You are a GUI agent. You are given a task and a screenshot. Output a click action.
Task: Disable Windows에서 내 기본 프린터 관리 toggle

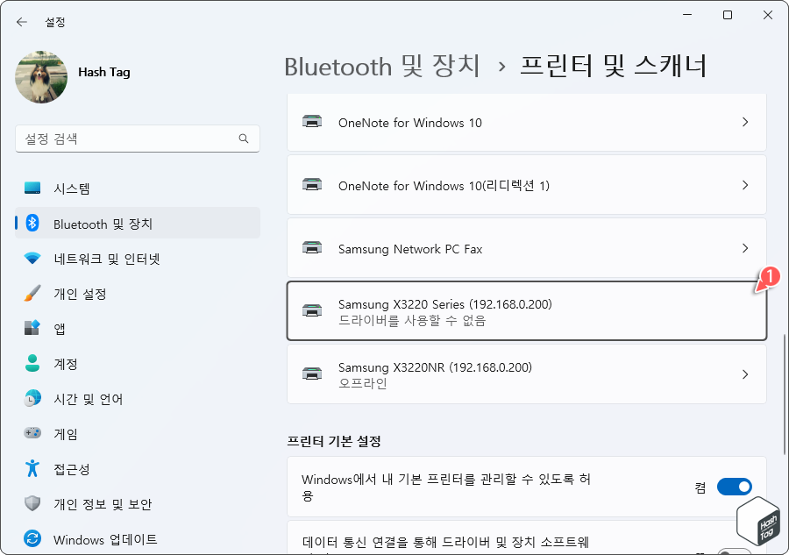(735, 487)
